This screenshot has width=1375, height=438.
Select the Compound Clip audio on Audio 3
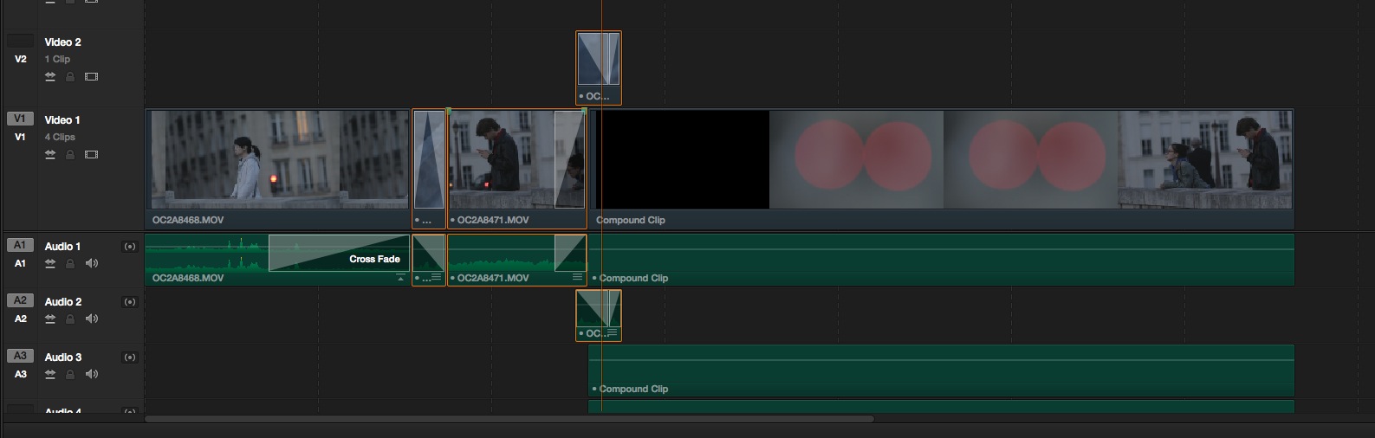tap(941, 370)
